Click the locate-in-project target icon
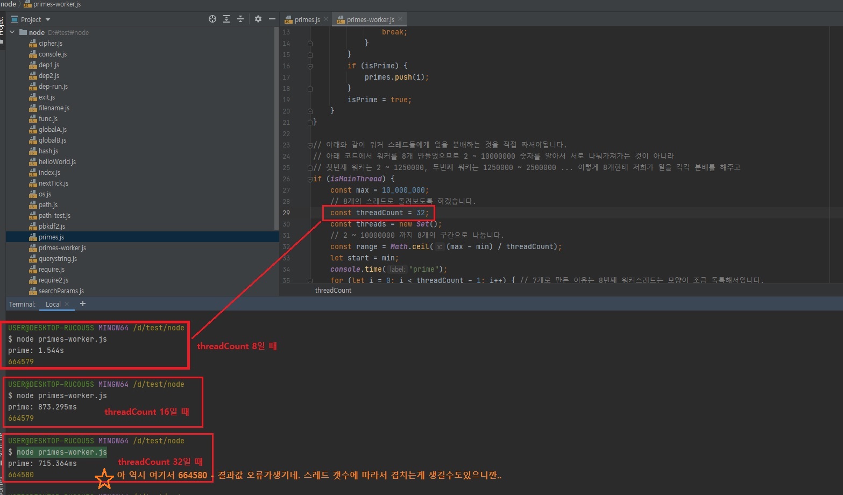843x495 pixels. click(212, 19)
